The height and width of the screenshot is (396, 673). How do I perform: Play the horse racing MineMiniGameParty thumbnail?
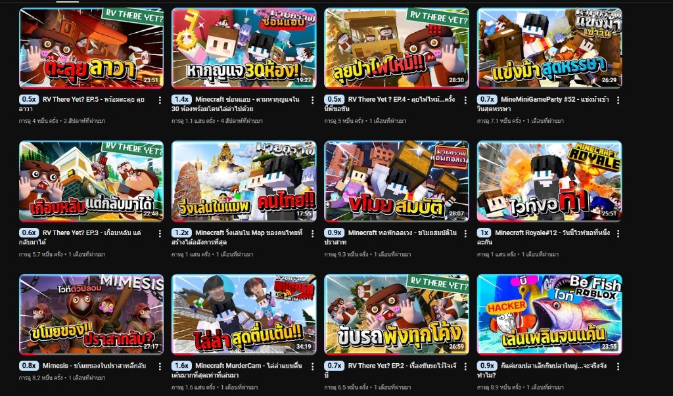click(549, 48)
